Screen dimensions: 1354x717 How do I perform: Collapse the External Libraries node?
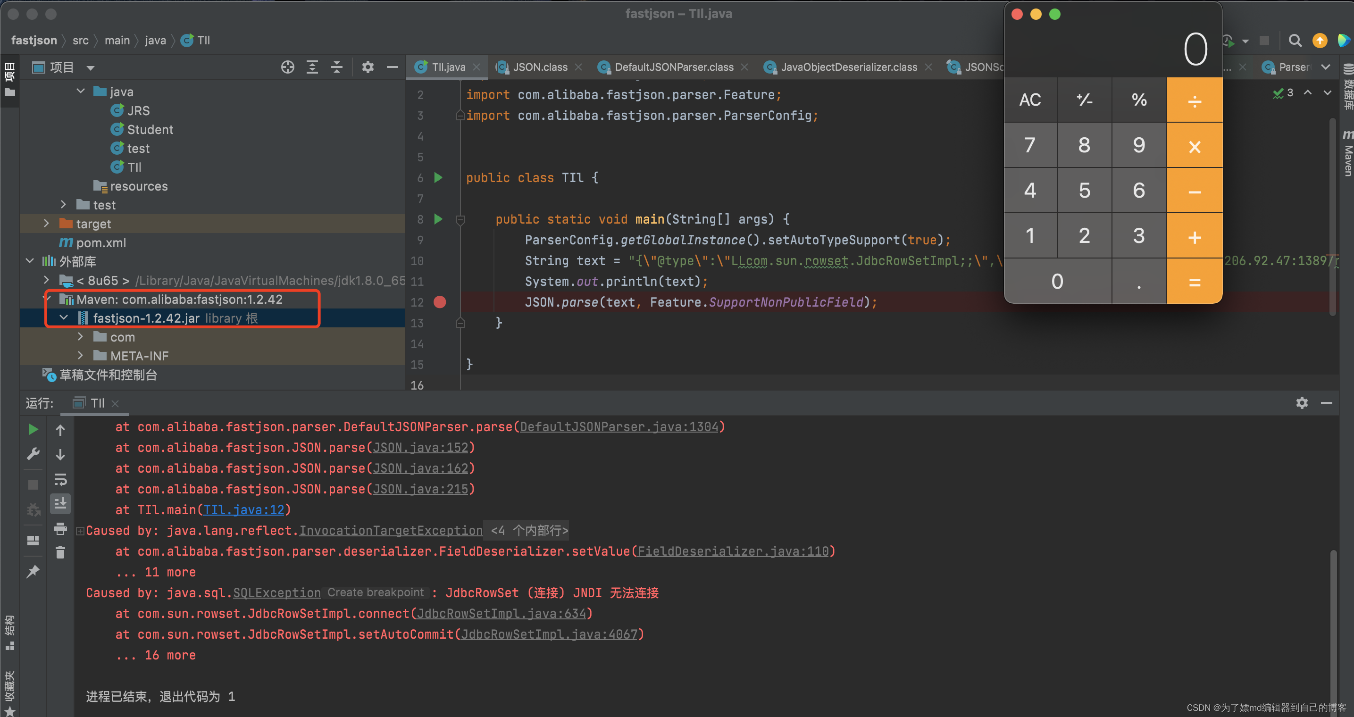30,261
